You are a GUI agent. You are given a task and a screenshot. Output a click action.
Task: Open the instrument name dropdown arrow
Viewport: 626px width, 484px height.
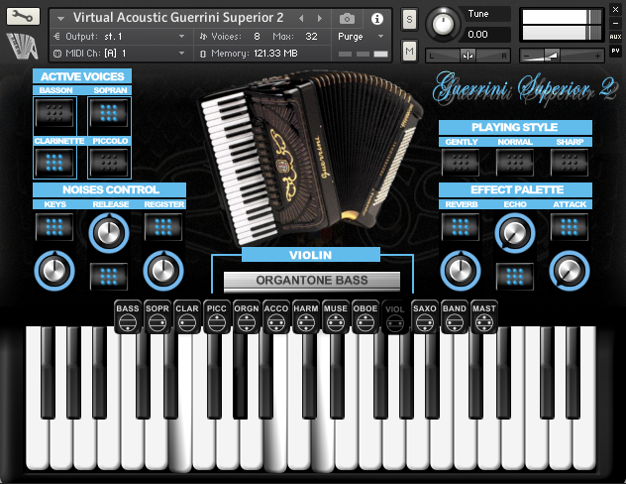pyautogui.click(x=60, y=19)
